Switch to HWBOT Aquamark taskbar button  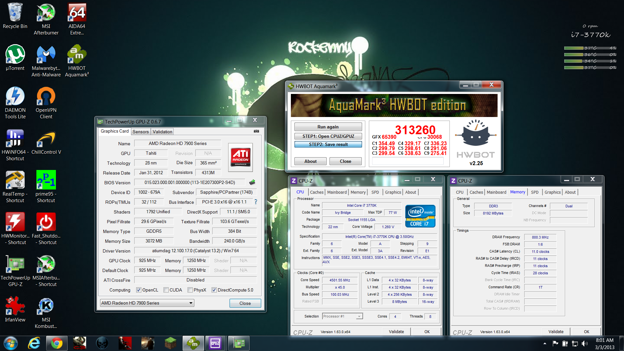(x=193, y=344)
